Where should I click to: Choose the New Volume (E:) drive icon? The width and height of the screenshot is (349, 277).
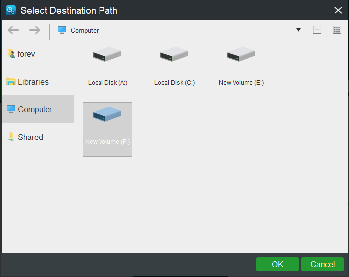241,55
